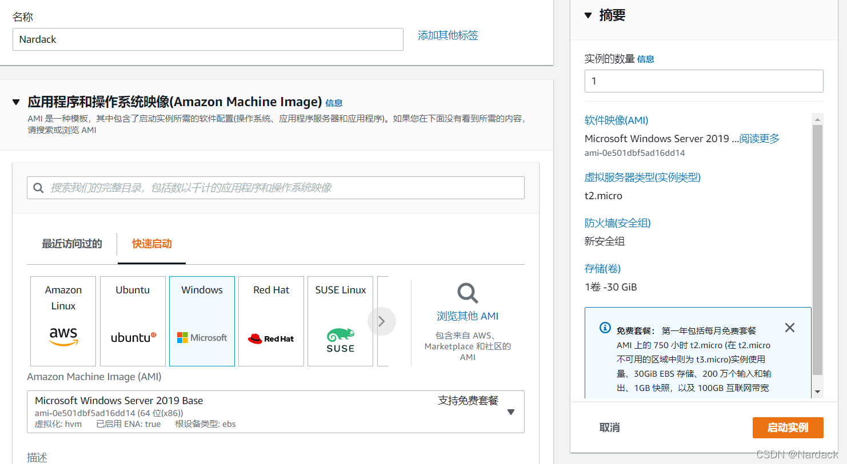Open the 存储(卷) link

(x=602, y=269)
